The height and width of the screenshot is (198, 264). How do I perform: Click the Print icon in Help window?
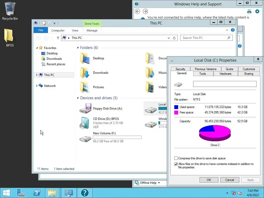click(x=249, y=11)
